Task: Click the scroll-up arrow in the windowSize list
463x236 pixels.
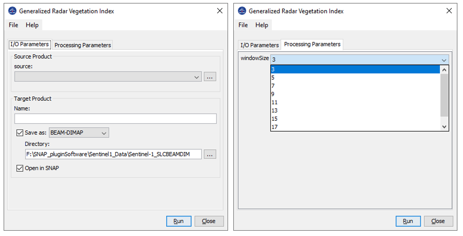Action: pos(444,69)
